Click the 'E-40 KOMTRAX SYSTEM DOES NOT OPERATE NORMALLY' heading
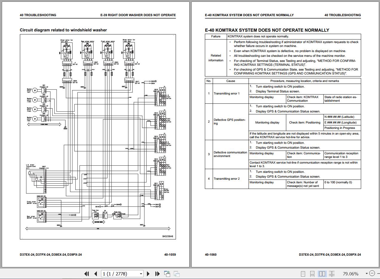The height and width of the screenshot is (279, 380). 267,30
